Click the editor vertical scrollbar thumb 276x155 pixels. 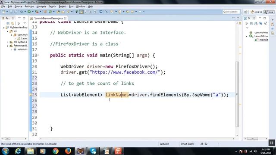tap(237, 94)
